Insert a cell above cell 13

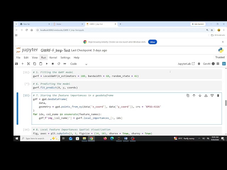206,95
